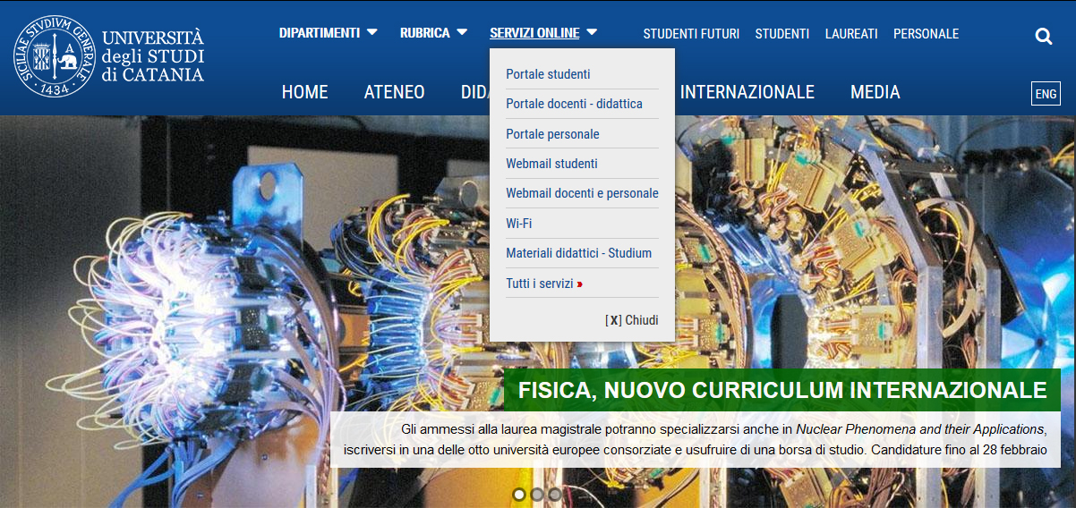Click the University of Catania seal logo

tap(54, 55)
